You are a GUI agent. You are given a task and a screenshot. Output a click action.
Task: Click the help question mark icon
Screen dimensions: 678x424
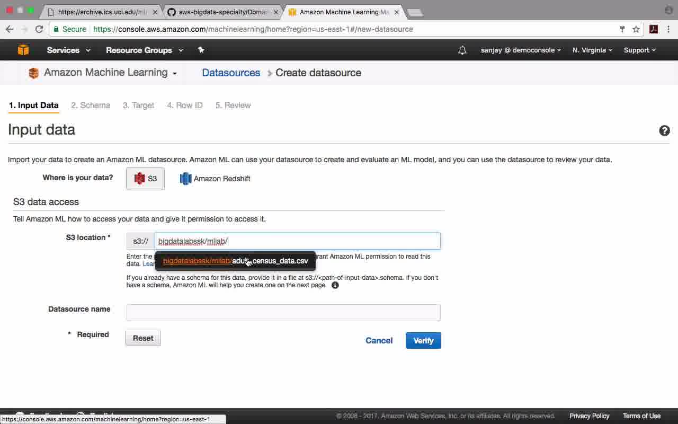(x=664, y=131)
